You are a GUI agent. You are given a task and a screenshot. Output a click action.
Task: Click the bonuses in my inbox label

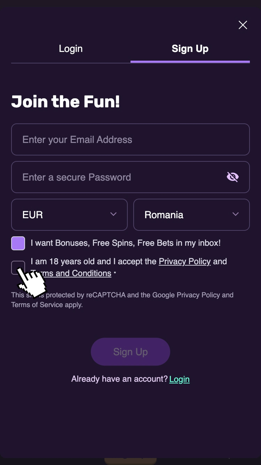coord(126,243)
